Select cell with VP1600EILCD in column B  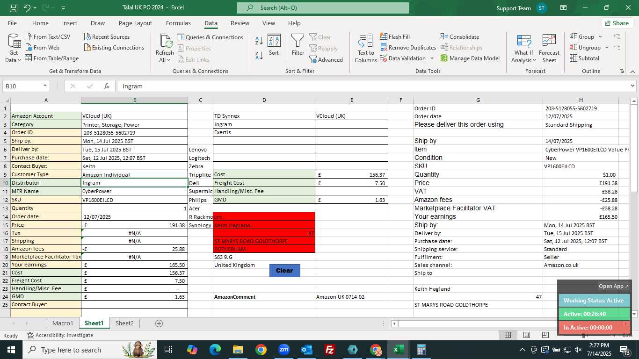click(x=134, y=200)
